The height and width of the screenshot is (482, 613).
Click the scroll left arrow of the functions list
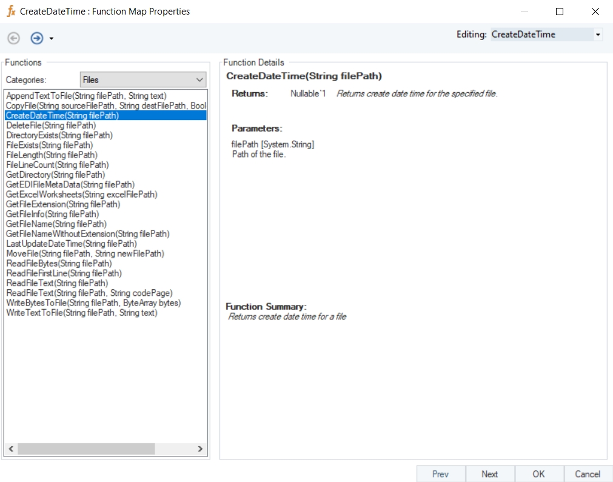tap(10, 449)
